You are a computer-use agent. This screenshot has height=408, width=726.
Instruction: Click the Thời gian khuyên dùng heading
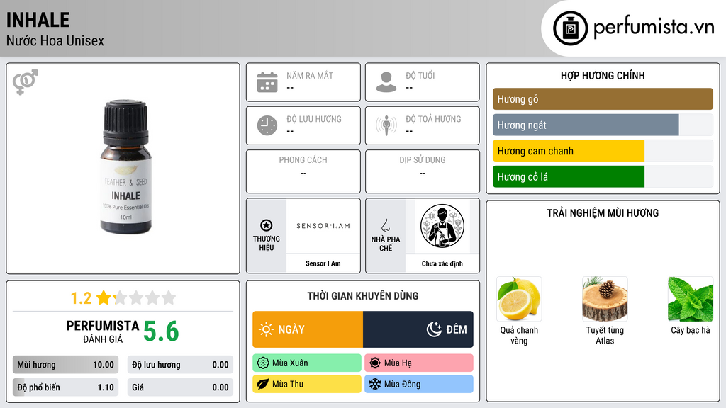click(363, 296)
